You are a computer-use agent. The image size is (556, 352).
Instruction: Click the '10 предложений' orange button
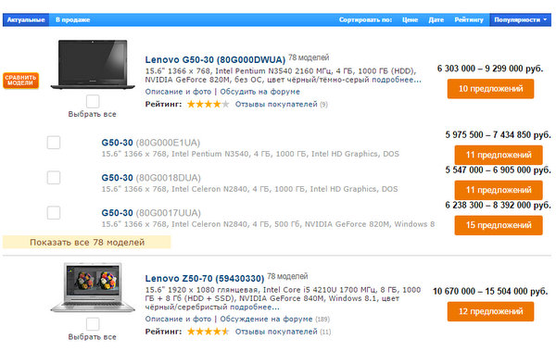tap(491, 89)
